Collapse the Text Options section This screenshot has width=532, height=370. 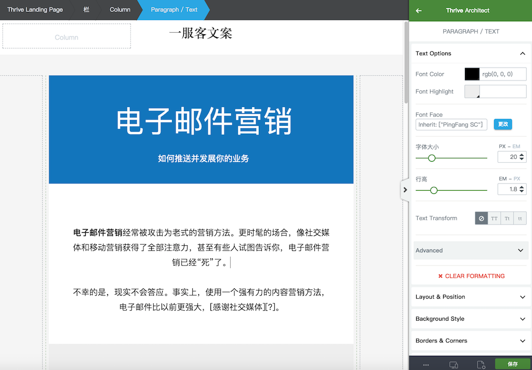pyautogui.click(x=522, y=54)
